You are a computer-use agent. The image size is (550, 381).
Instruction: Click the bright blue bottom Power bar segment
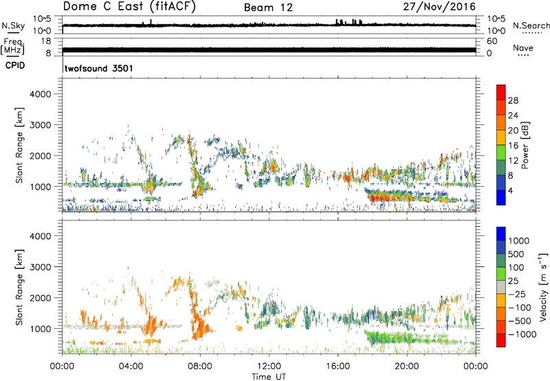pos(501,197)
